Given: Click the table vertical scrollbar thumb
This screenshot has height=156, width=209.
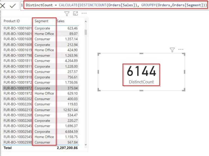Looking at the screenshot, I should click(x=86, y=32).
